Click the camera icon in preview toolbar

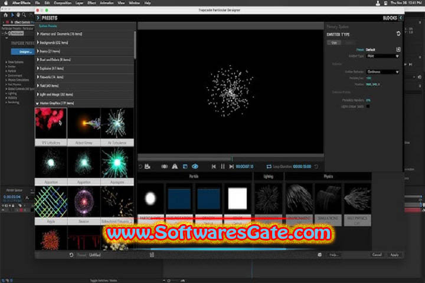[x=148, y=166]
